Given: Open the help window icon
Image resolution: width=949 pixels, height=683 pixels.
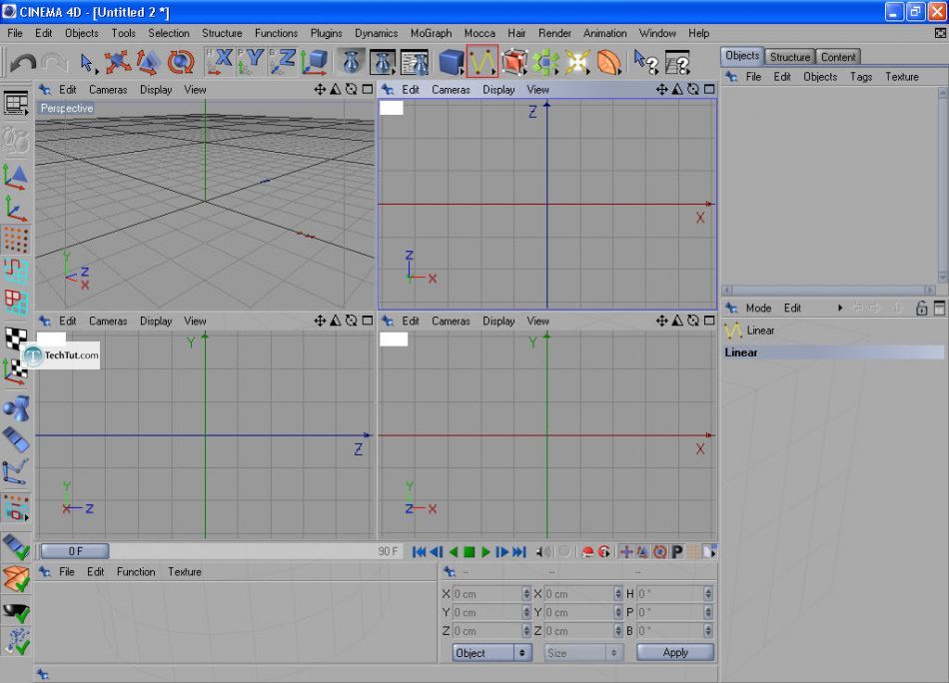Looking at the screenshot, I should pyautogui.click(x=677, y=62).
